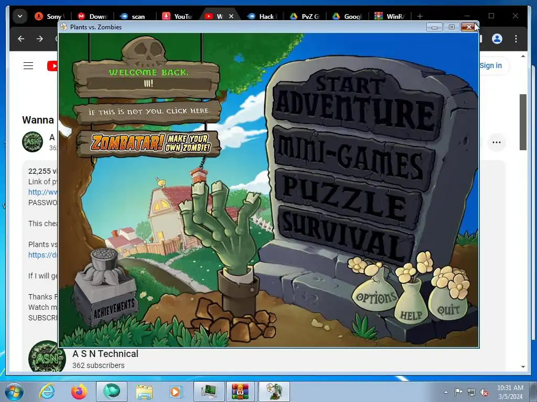
Task: Switch to the Sony browser tab
Action: (x=49, y=16)
